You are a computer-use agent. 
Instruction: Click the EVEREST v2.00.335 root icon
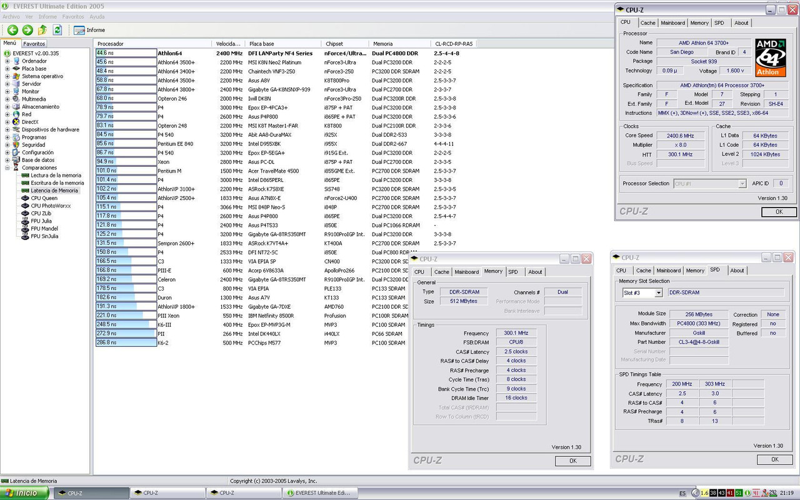(7, 54)
